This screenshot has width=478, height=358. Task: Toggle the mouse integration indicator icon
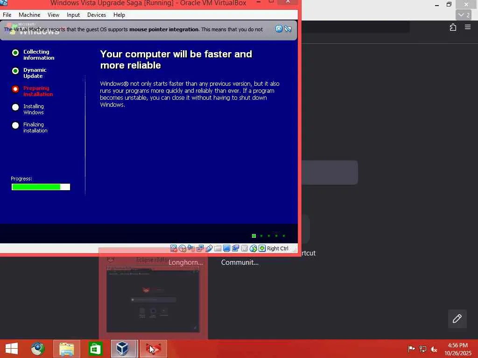point(253,248)
